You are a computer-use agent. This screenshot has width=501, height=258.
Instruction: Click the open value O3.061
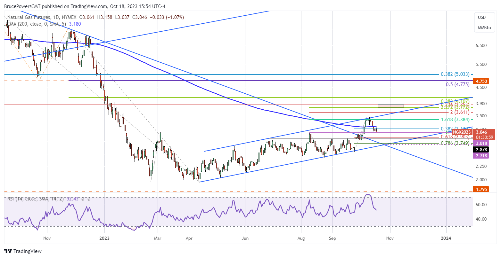[x=86, y=17]
